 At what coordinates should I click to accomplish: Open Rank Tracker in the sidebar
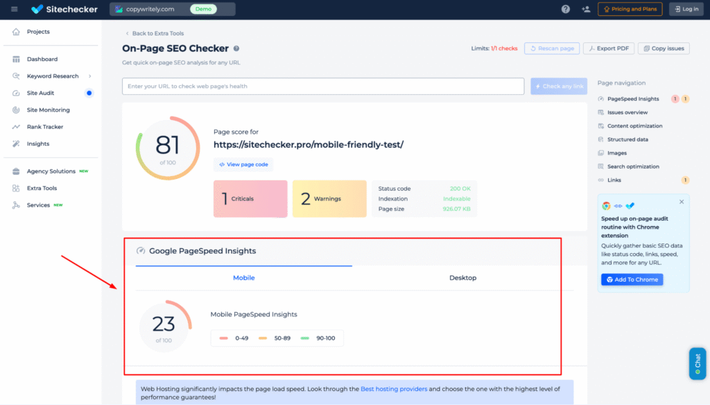[45, 127]
